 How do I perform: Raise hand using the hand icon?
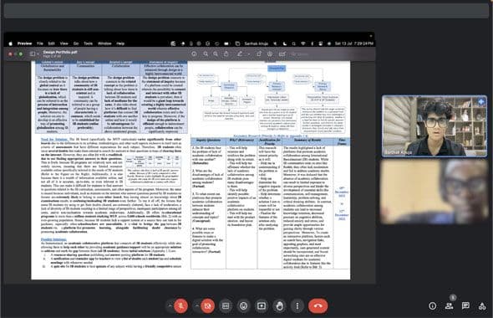[x=280, y=305]
